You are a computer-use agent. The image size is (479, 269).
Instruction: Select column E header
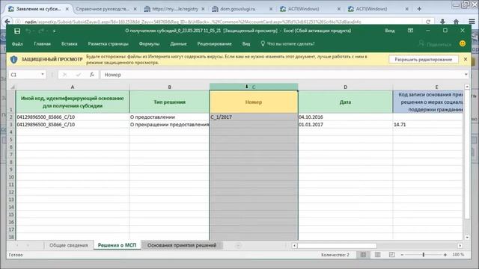[427, 87]
